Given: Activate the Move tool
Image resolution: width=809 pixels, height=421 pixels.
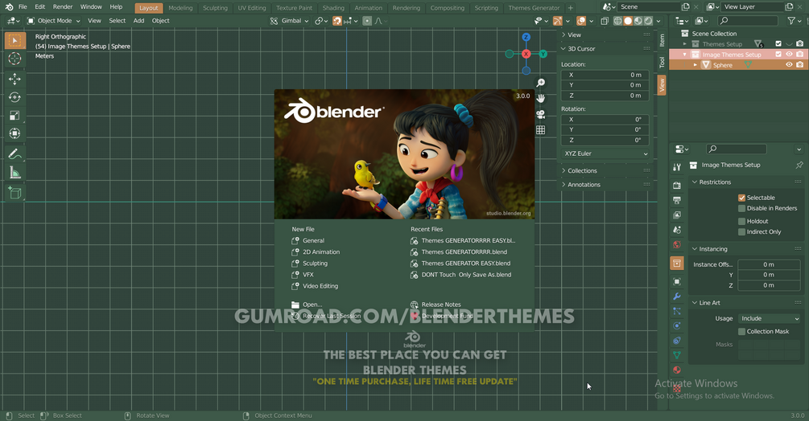Looking at the screenshot, I should pyautogui.click(x=14, y=79).
